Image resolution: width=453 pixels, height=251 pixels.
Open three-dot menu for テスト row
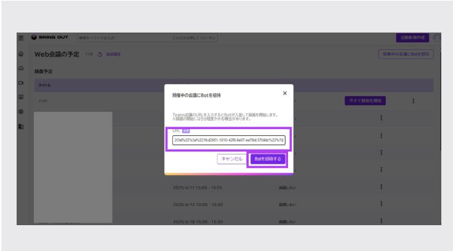tap(413, 101)
